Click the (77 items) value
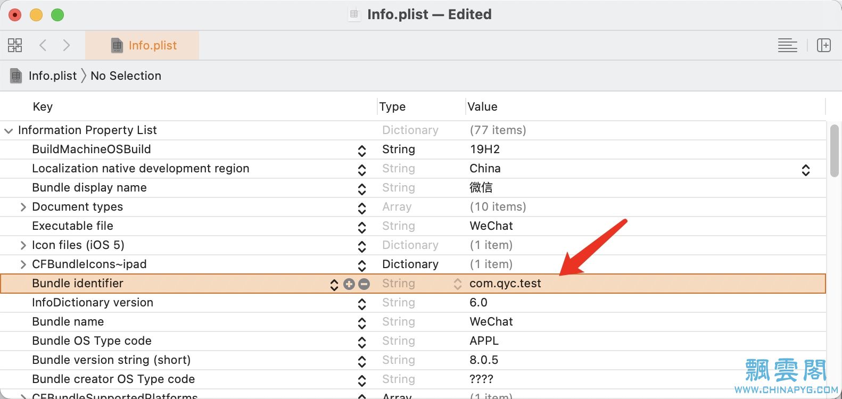 (x=498, y=130)
